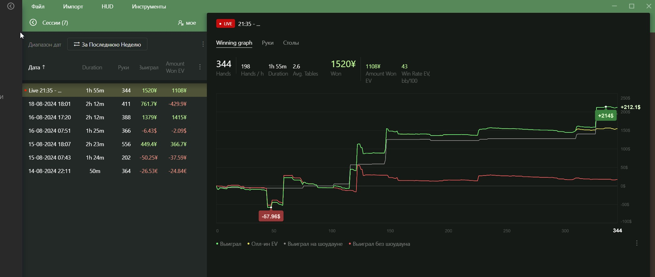Click the 556 hands cell
The width and height of the screenshot is (655, 277).
(x=126, y=144)
